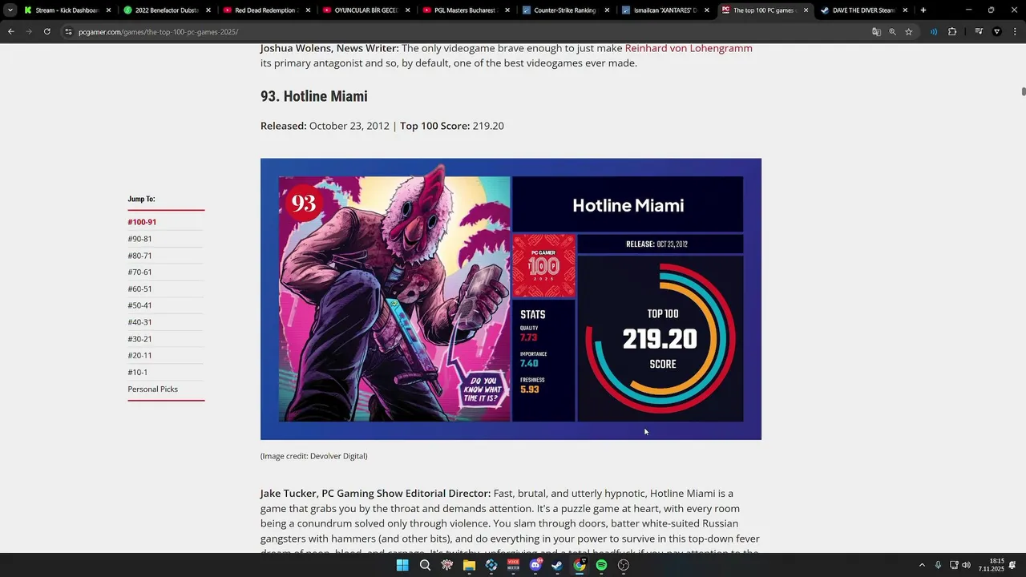This screenshot has height=577, width=1026.
Task: Click the 93. Hotline Miami heading
Action: click(x=313, y=96)
